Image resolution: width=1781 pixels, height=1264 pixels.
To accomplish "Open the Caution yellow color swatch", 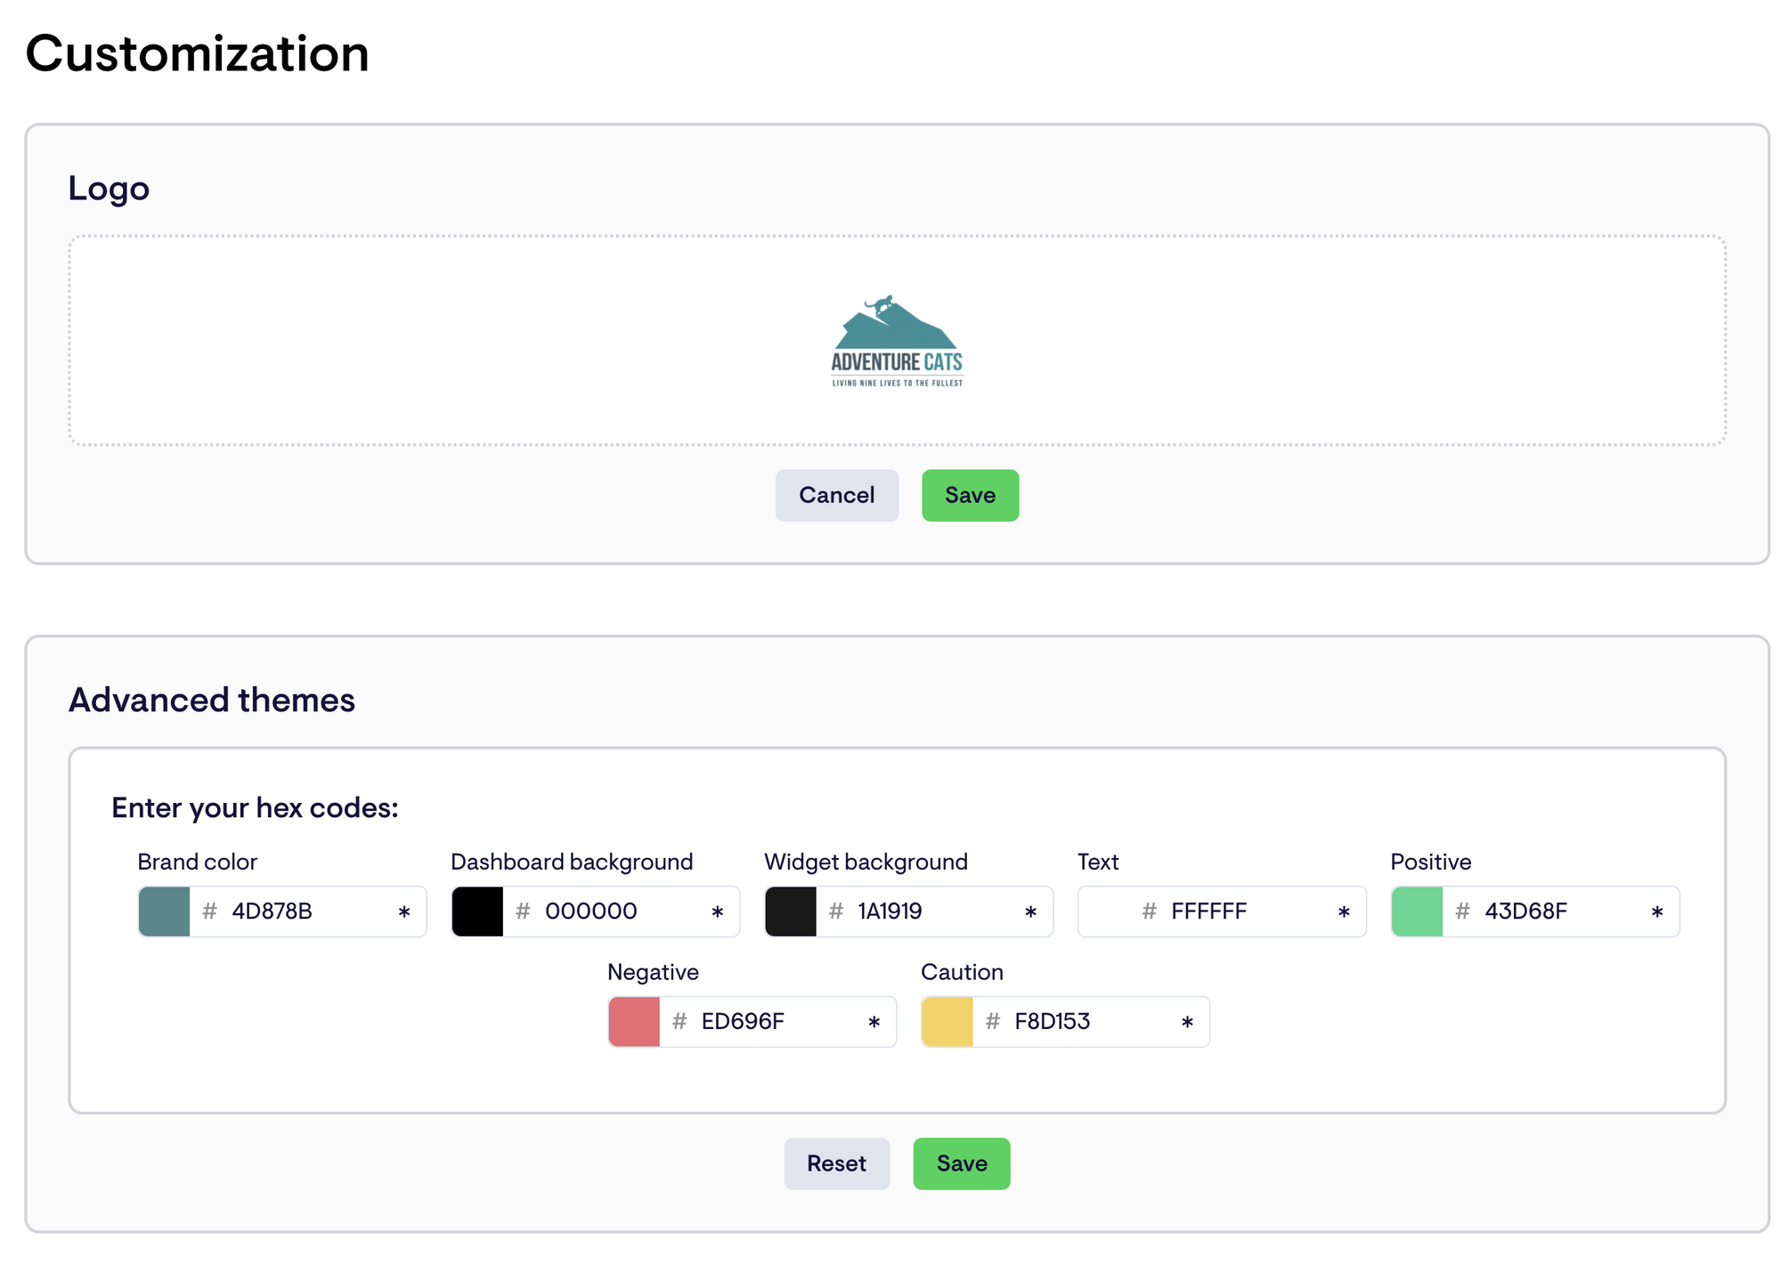I will [947, 1022].
